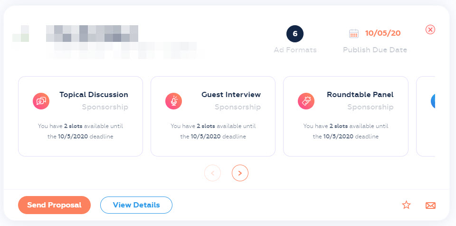Click the Topical Discussion chat icon
The image size is (456, 226).
pos(41,101)
